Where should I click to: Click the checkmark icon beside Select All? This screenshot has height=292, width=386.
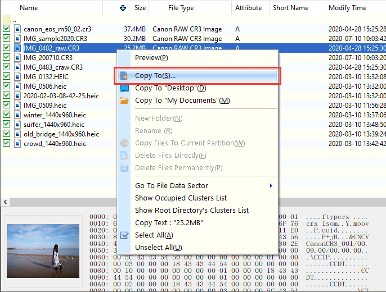(124, 235)
